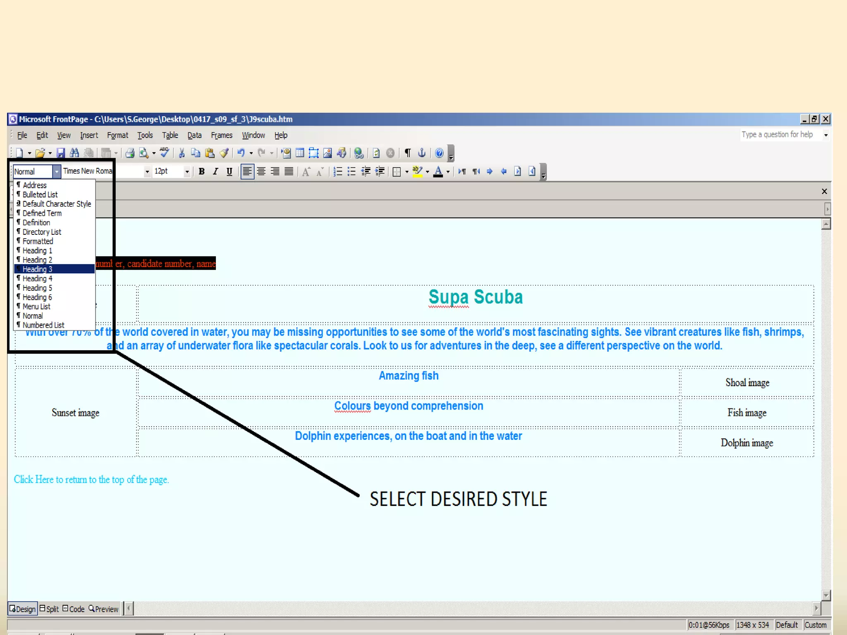Click the Save disk icon

[61, 153]
